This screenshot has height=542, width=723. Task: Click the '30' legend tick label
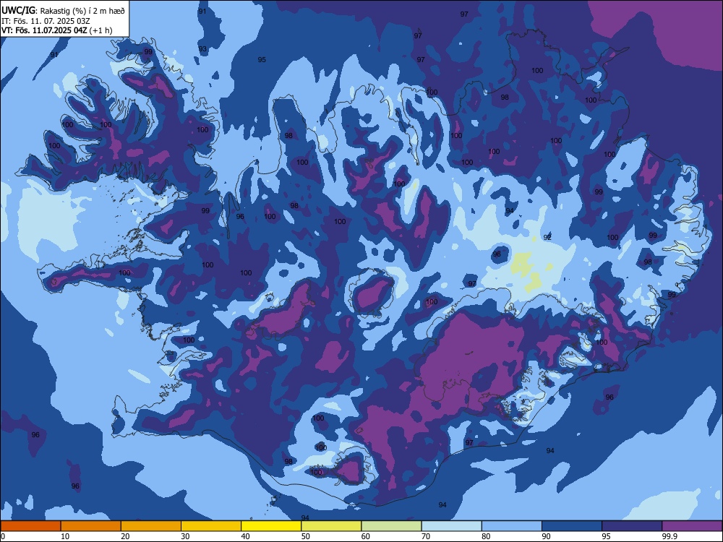tap(185, 536)
